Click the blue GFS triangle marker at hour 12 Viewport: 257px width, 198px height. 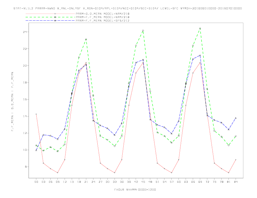pyautogui.click(x=65, y=129)
